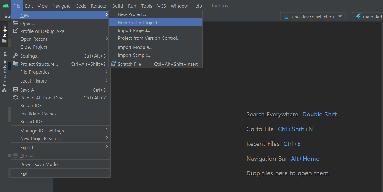The width and height of the screenshot is (383, 192).
Task: Expand the File Properties submenu
Action: coord(107,71)
